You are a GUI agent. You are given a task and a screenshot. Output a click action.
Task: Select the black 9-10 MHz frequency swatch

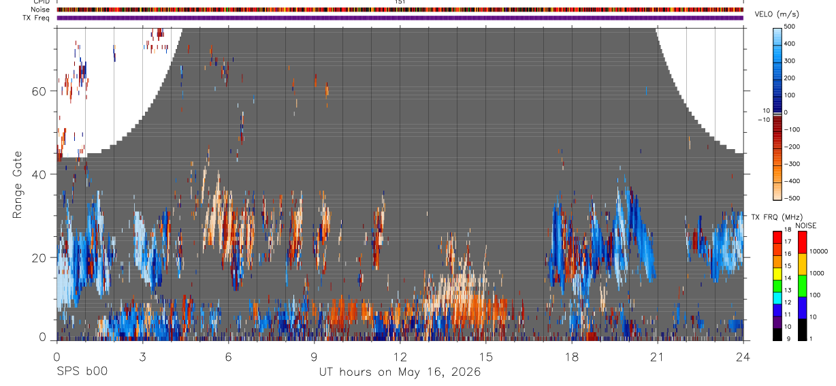pyautogui.click(x=777, y=334)
